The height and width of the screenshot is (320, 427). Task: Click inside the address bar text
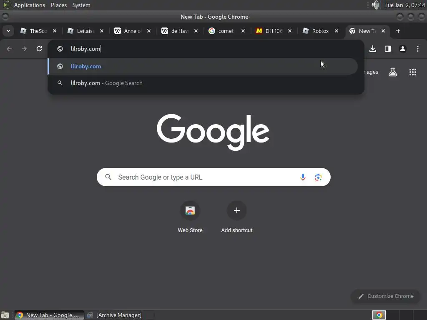pos(85,49)
